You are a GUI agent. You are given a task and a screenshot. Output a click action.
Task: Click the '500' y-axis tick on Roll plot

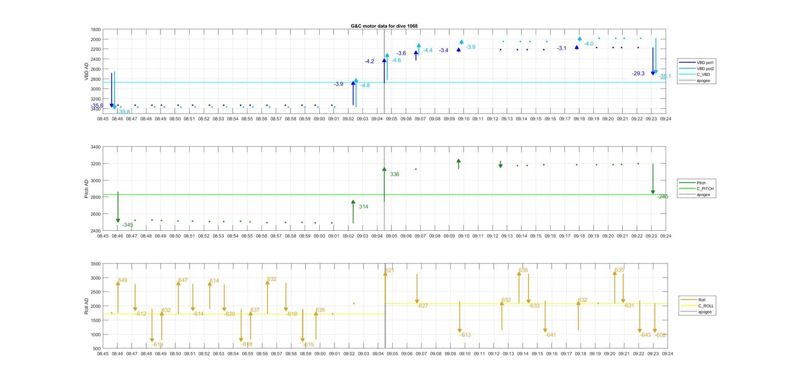tap(97, 349)
